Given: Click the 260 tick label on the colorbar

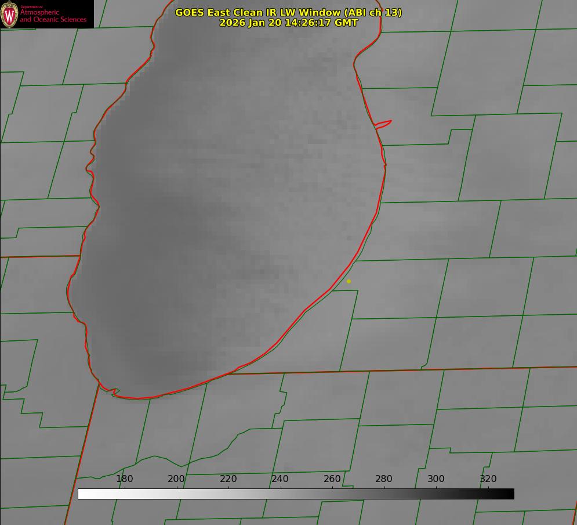Looking at the screenshot, I should point(332,479).
